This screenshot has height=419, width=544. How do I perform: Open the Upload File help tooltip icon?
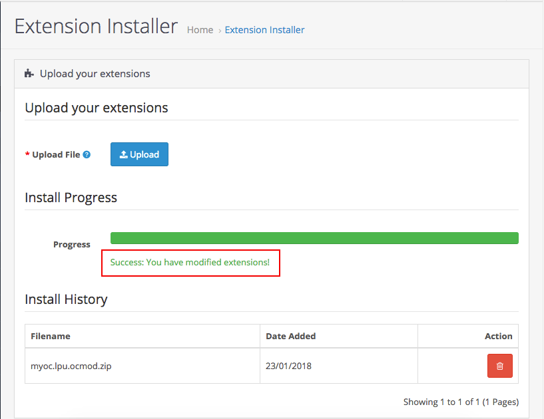[x=87, y=154]
